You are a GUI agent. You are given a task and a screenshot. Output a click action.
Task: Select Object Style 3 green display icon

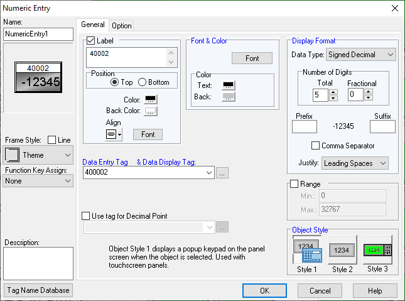pos(377,250)
